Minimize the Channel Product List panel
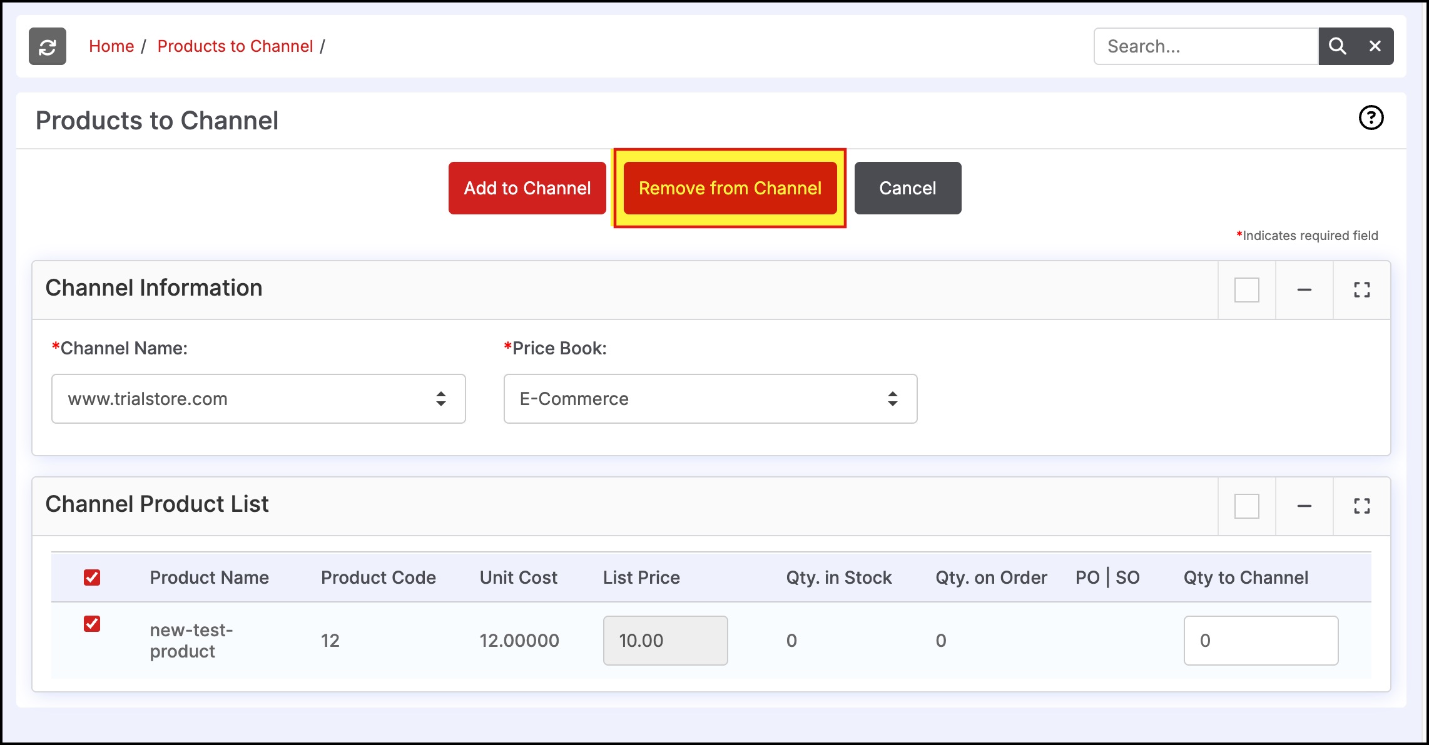This screenshot has width=1429, height=745. click(x=1304, y=506)
